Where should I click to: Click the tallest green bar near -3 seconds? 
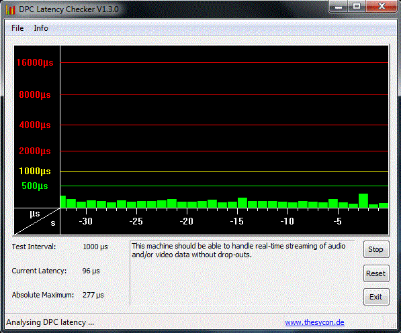coord(363,200)
